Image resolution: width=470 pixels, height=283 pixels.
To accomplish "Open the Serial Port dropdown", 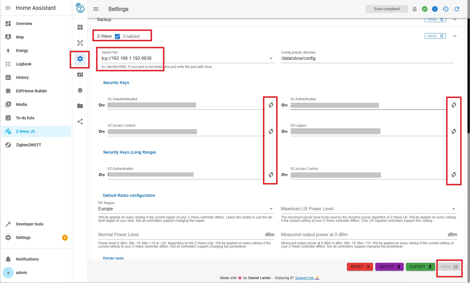I will 271,58.
